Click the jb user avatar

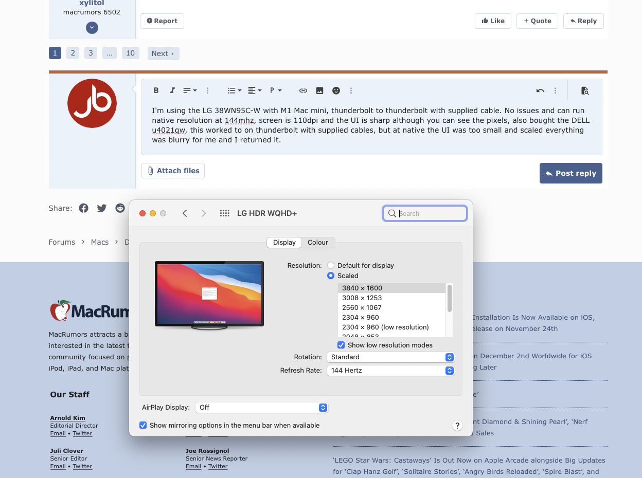point(92,103)
